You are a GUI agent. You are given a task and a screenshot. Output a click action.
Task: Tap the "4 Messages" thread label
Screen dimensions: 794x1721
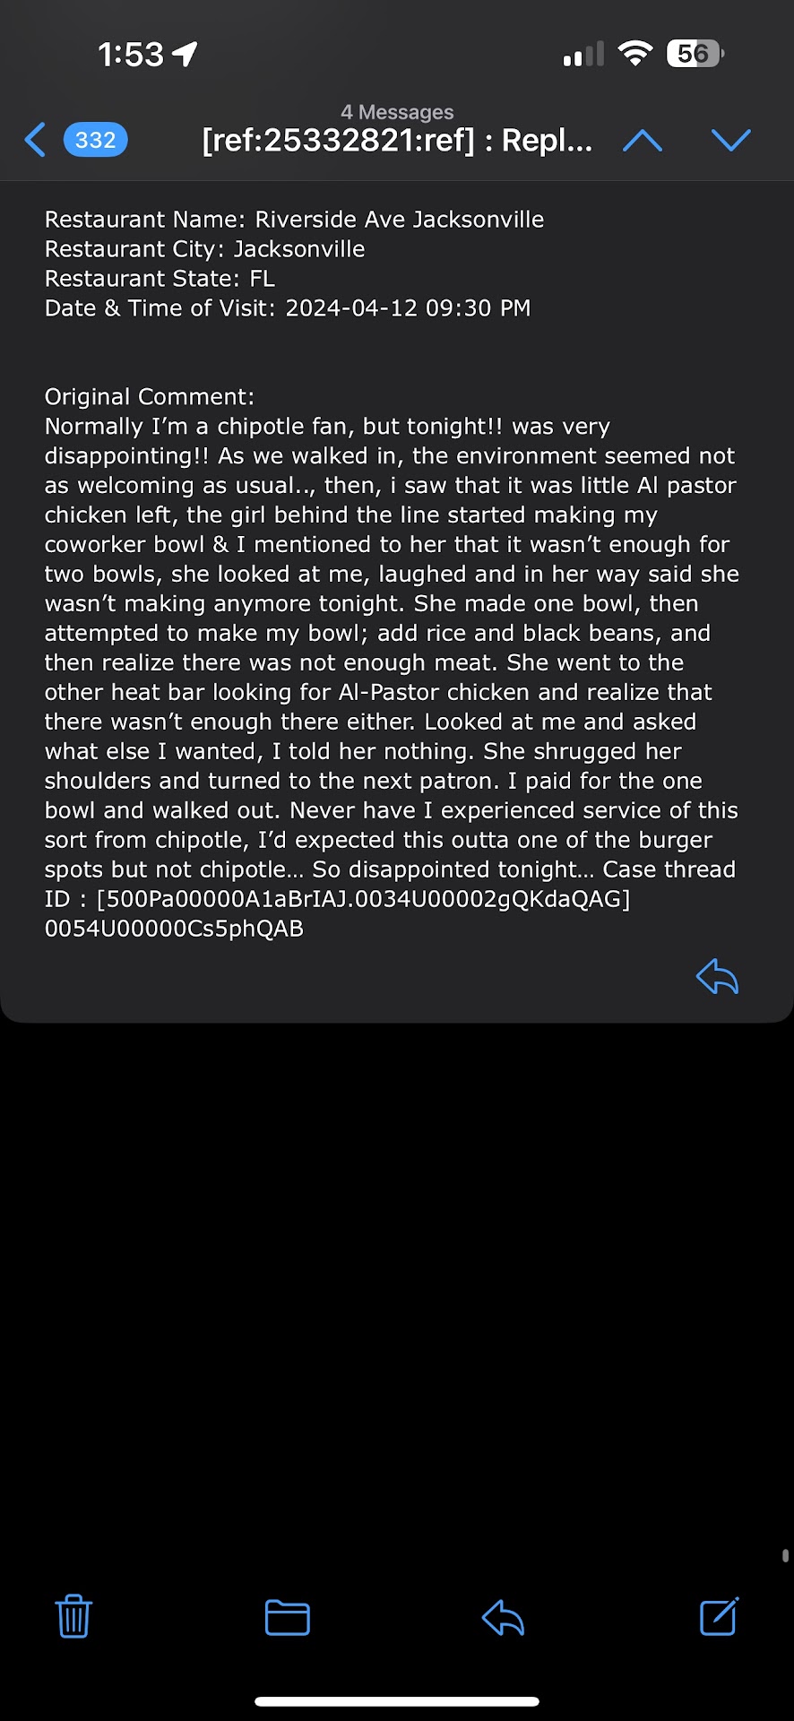397,112
